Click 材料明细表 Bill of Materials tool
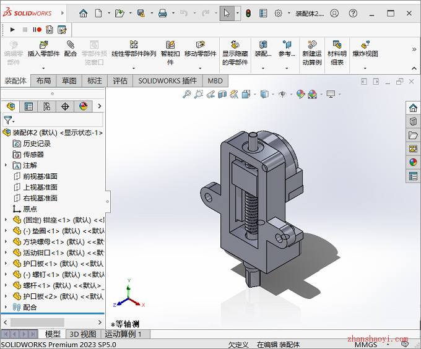The height and width of the screenshot is (349, 421). (337, 53)
